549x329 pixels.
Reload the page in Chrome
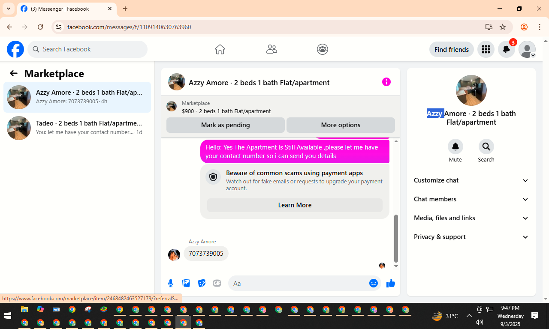40,27
